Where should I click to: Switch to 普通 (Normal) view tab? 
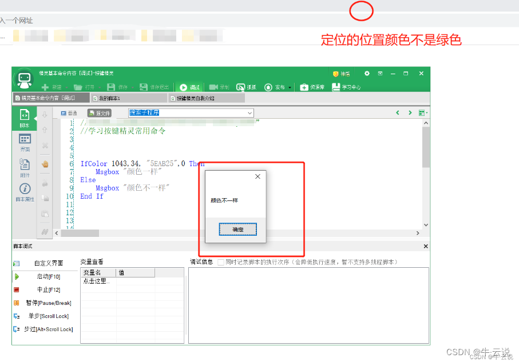pos(69,113)
